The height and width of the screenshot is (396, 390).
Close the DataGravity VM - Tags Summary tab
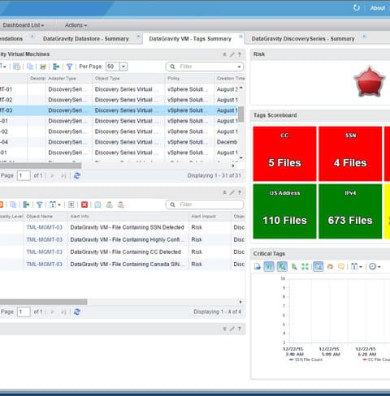coord(240,36)
